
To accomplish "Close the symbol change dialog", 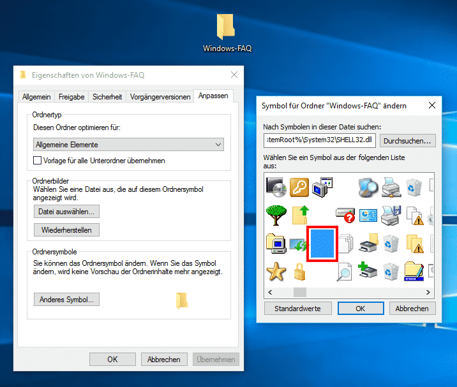I will pyautogui.click(x=432, y=105).
